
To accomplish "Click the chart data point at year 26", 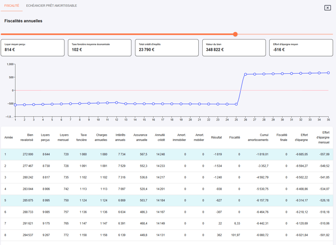I will click(x=246, y=75).
